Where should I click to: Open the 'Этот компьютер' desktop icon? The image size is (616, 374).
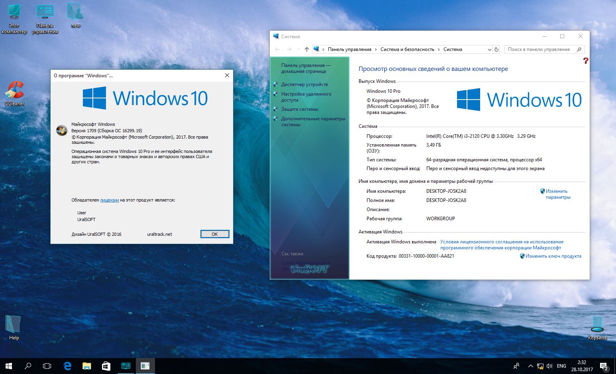(14, 19)
